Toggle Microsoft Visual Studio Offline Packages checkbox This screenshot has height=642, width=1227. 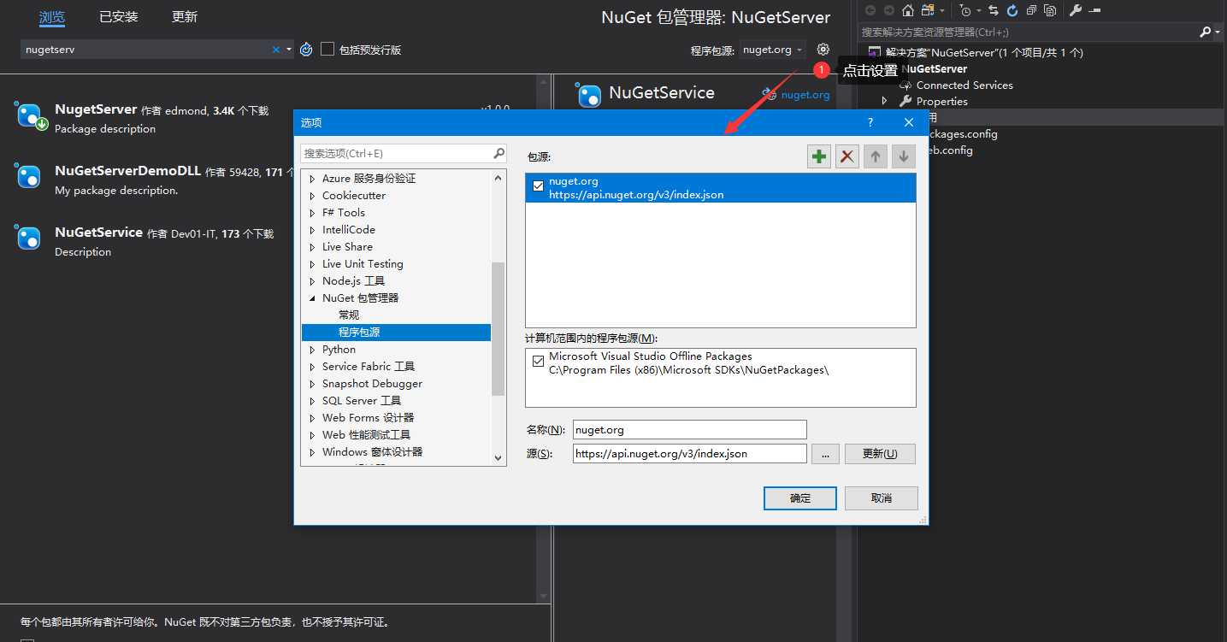pos(538,361)
